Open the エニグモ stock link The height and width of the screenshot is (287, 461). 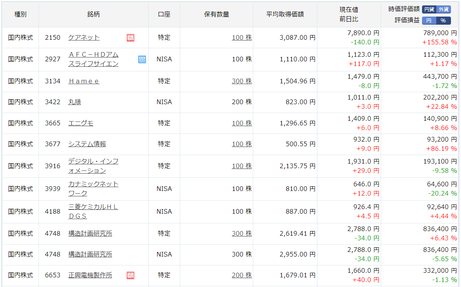point(81,123)
